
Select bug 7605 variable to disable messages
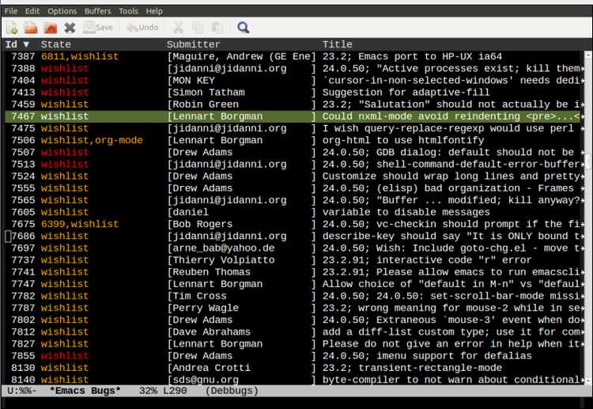click(294, 212)
